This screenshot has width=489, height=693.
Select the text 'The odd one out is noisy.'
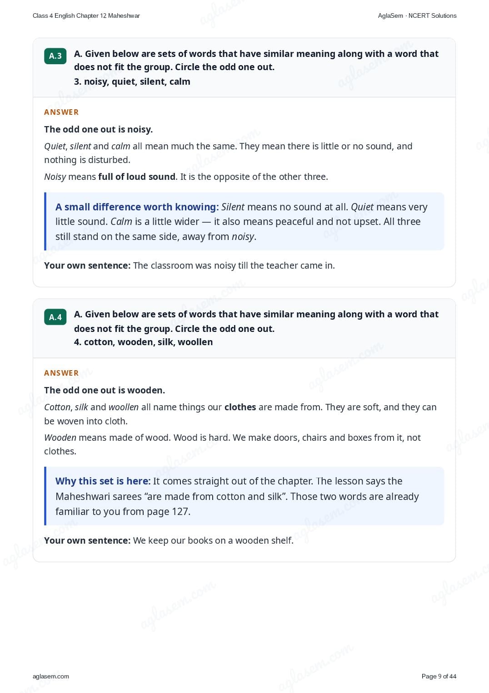point(98,129)
